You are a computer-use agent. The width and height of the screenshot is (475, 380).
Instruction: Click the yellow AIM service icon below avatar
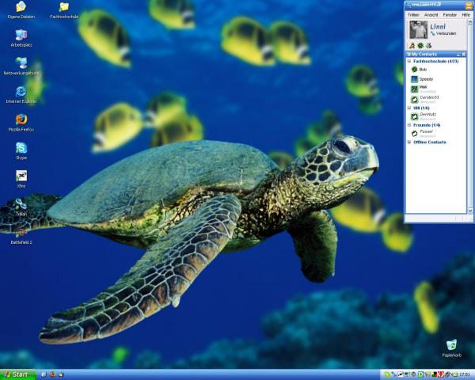(412, 46)
